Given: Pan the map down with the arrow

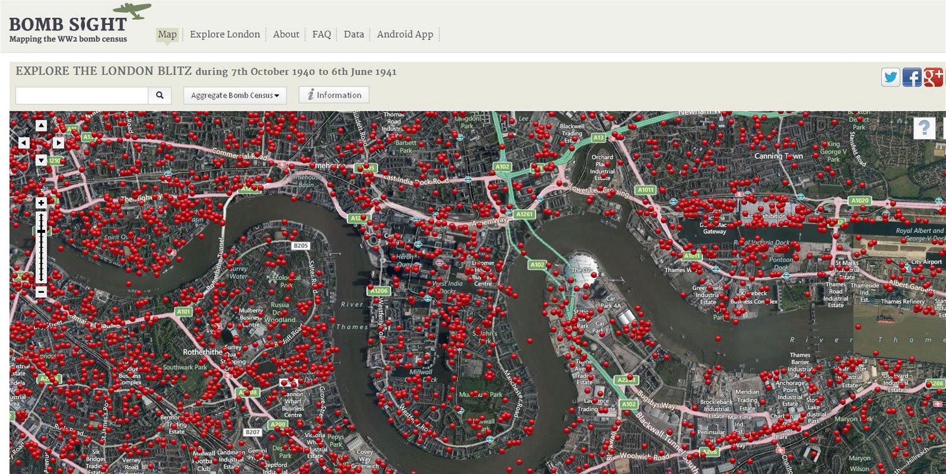Looking at the screenshot, I should (x=41, y=160).
